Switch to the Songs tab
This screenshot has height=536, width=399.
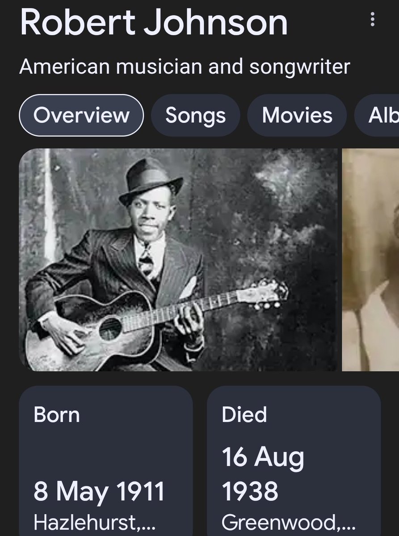pos(195,115)
